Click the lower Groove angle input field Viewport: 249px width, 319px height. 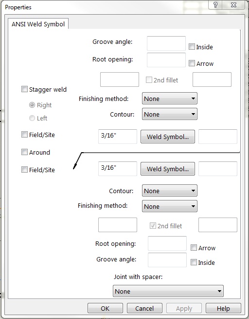[x=167, y=260]
